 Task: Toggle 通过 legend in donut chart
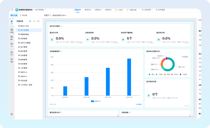(x=151, y=75)
